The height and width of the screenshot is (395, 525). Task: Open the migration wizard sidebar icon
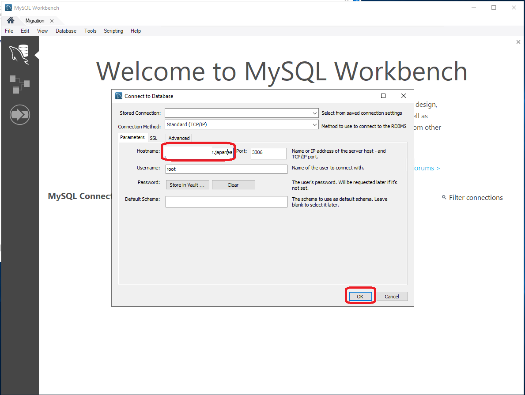[20, 115]
